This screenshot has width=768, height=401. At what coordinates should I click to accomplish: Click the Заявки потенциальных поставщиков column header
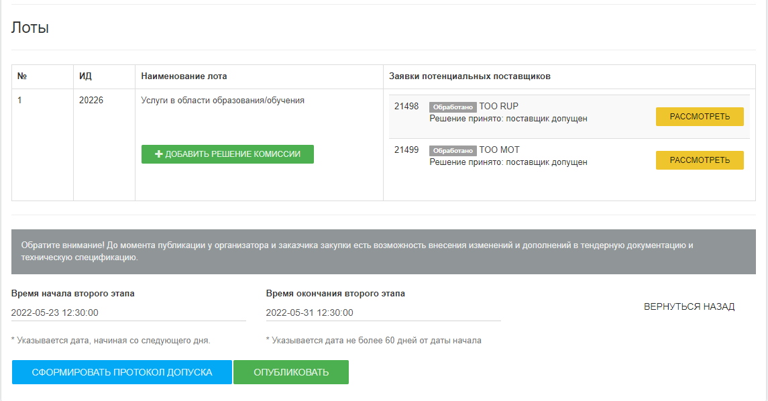point(470,76)
